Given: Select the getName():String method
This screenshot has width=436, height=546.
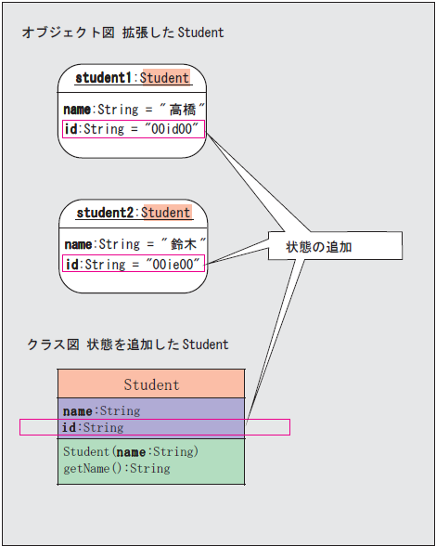Looking at the screenshot, I should tap(117, 468).
